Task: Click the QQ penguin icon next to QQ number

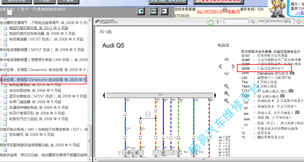Action: coord(225,10)
